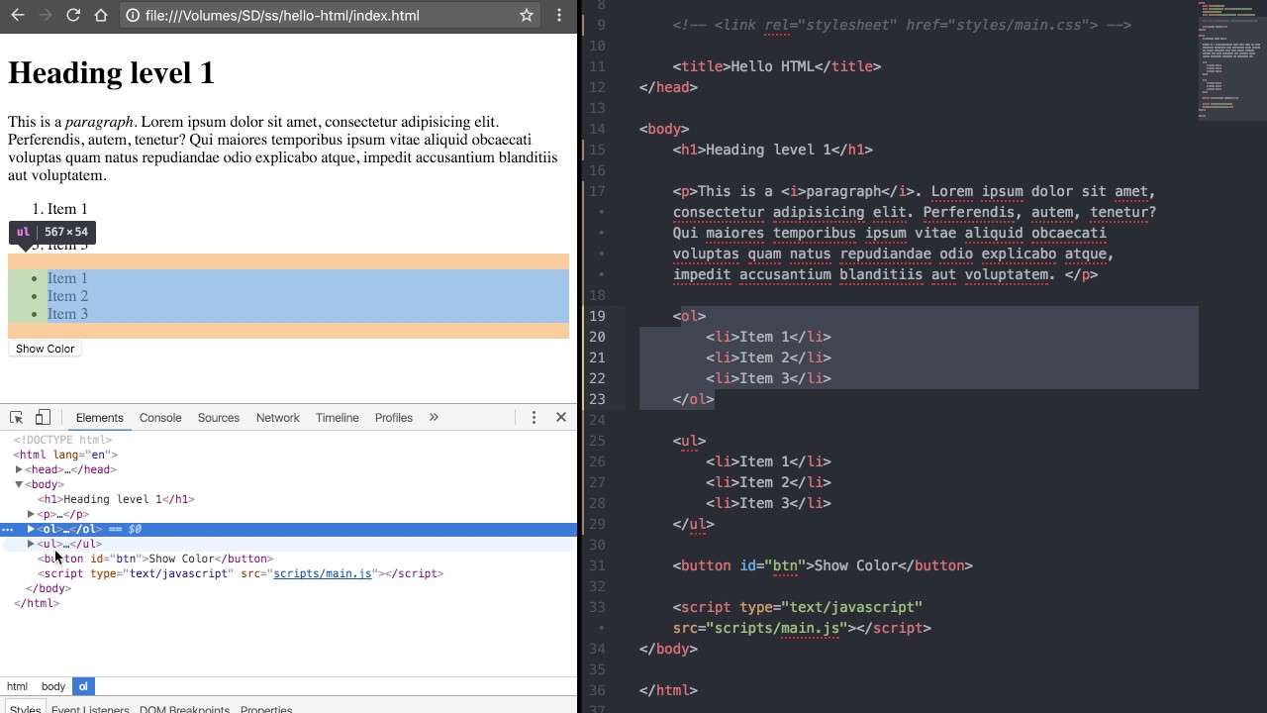Collapse the body node in DOM tree
1267x713 pixels.
click(x=19, y=484)
